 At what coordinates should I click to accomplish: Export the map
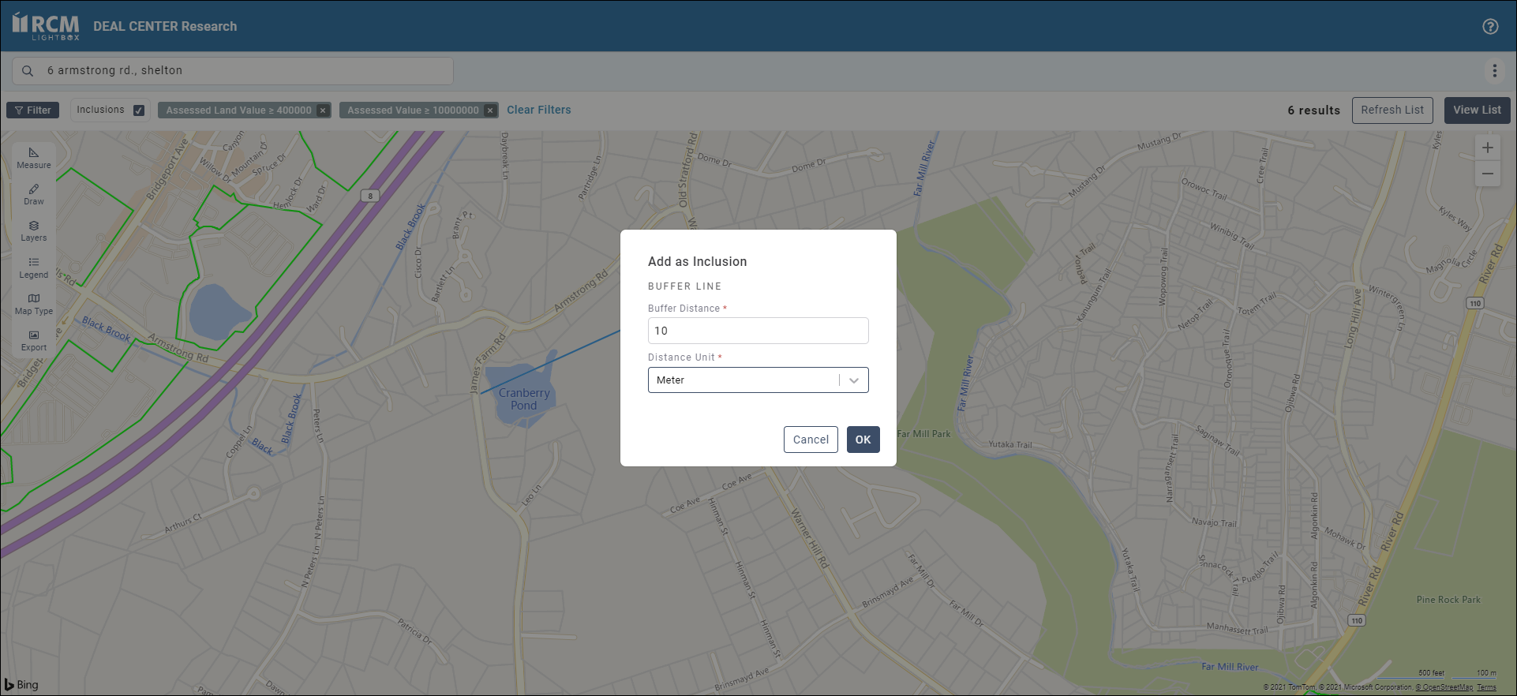(34, 340)
